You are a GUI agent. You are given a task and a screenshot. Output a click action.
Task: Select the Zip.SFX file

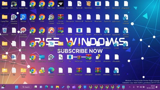tap(107, 5)
